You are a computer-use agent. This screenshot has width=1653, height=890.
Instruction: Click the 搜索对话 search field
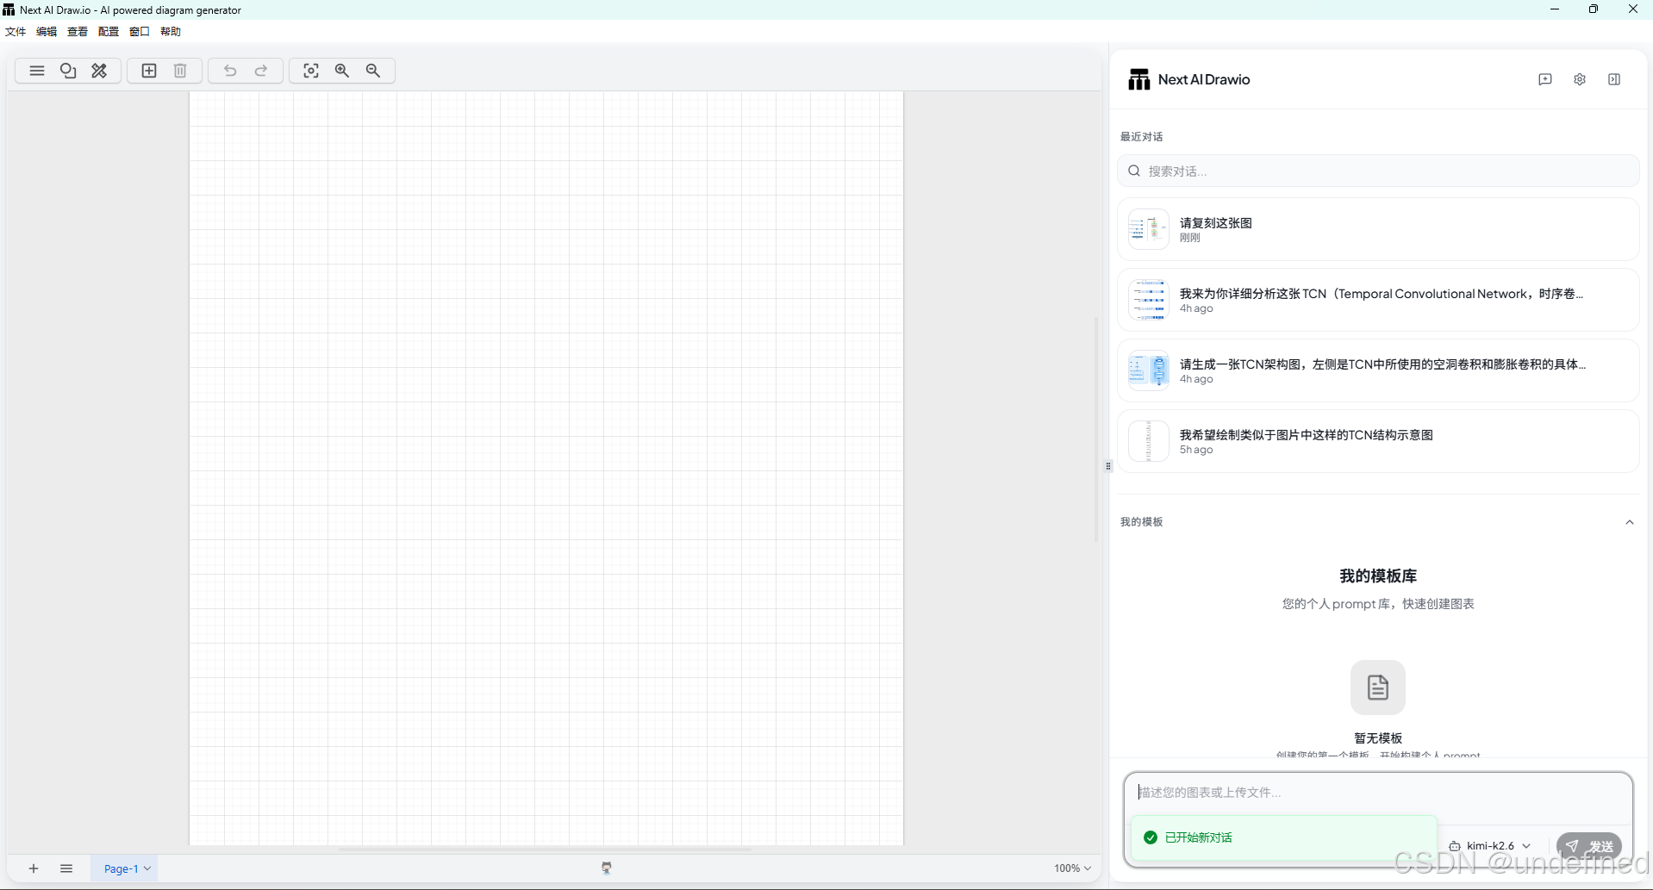point(1378,171)
